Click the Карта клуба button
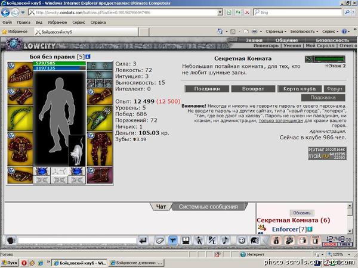Image resolution: width=358 pixels, height=268 pixels. click(x=300, y=89)
